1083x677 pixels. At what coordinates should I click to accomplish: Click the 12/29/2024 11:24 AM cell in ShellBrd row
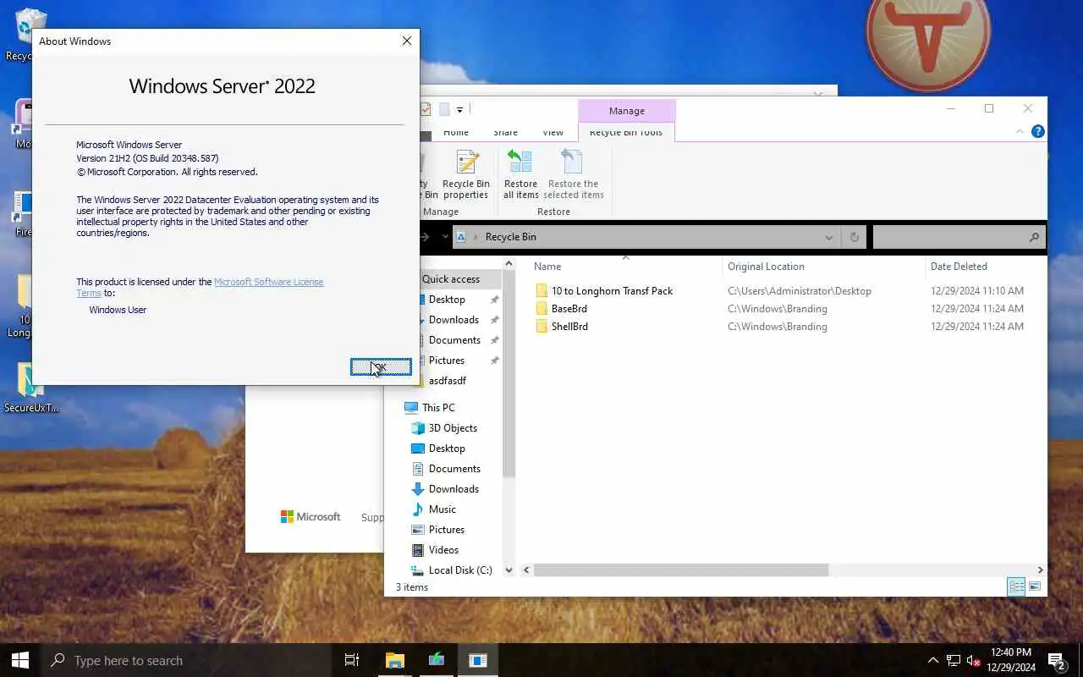click(x=977, y=326)
